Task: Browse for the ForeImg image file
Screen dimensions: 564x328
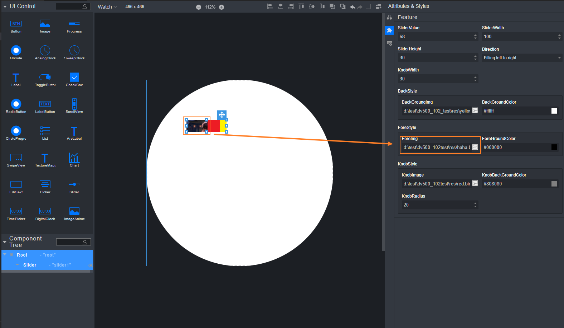Action: click(475, 147)
